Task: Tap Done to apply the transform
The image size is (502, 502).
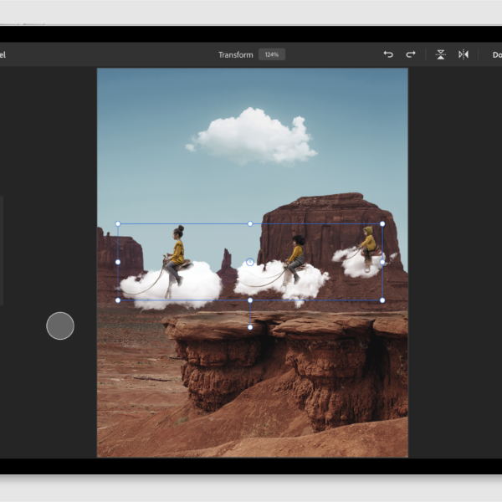Action: pos(495,54)
